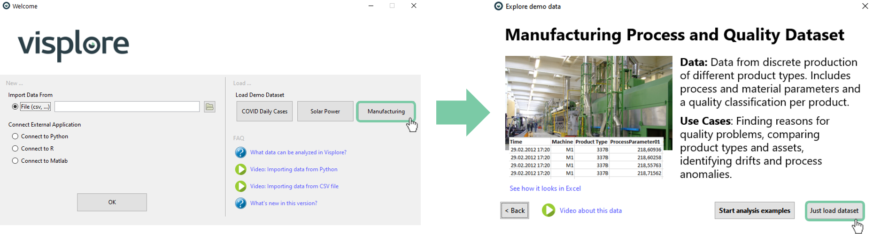Click Start analysis examples button
Screen dimensions: 873x234
click(x=754, y=211)
